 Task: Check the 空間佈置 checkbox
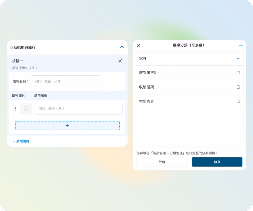coord(238,101)
